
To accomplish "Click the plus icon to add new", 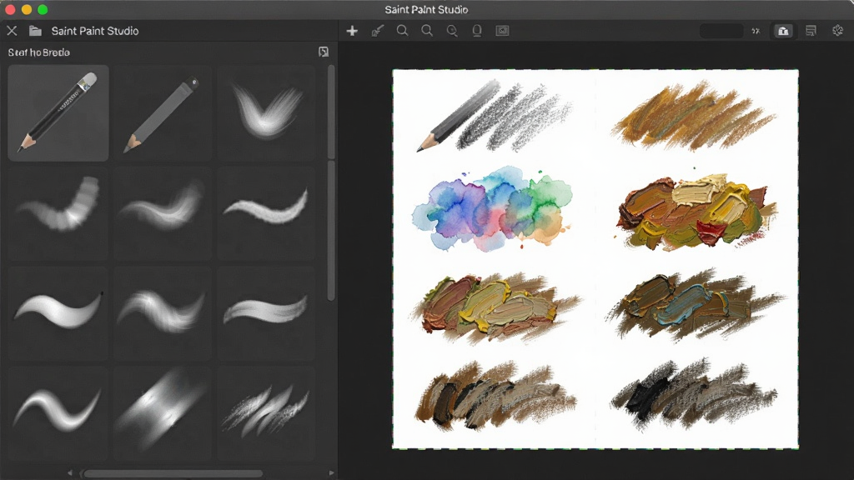I will pos(353,31).
